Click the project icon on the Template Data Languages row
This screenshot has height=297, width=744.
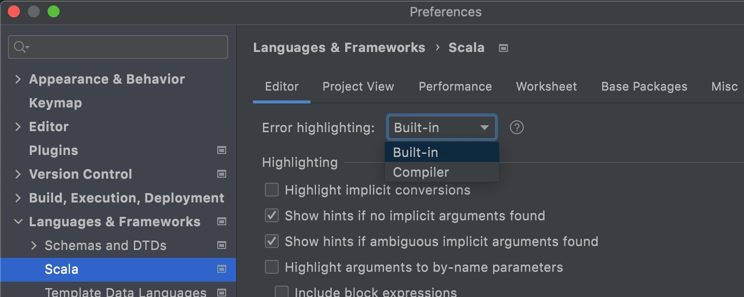tap(222, 292)
